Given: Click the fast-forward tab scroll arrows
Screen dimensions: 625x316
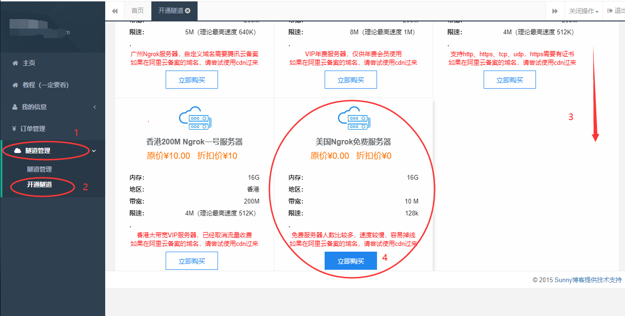Looking at the screenshot, I should click(555, 10).
